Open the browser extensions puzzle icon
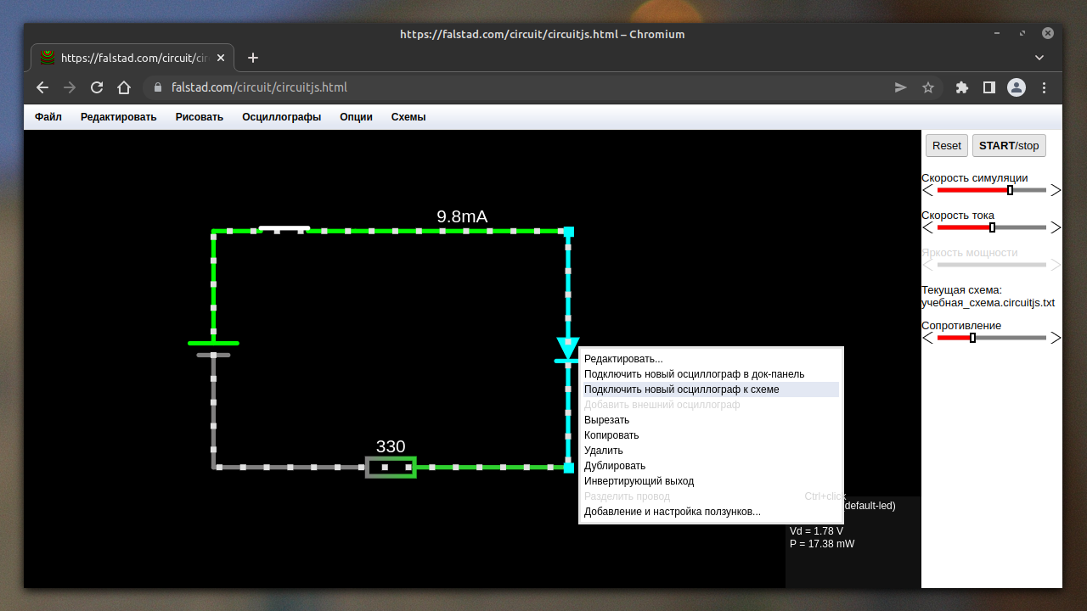The width and height of the screenshot is (1087, 611). point(962,87)
